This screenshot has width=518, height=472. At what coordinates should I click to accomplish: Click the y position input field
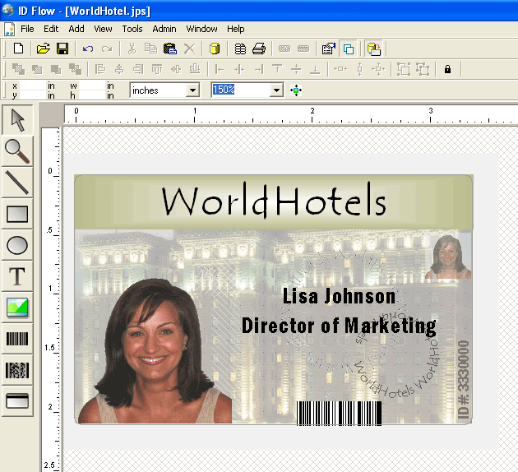[x=32, y=95]
